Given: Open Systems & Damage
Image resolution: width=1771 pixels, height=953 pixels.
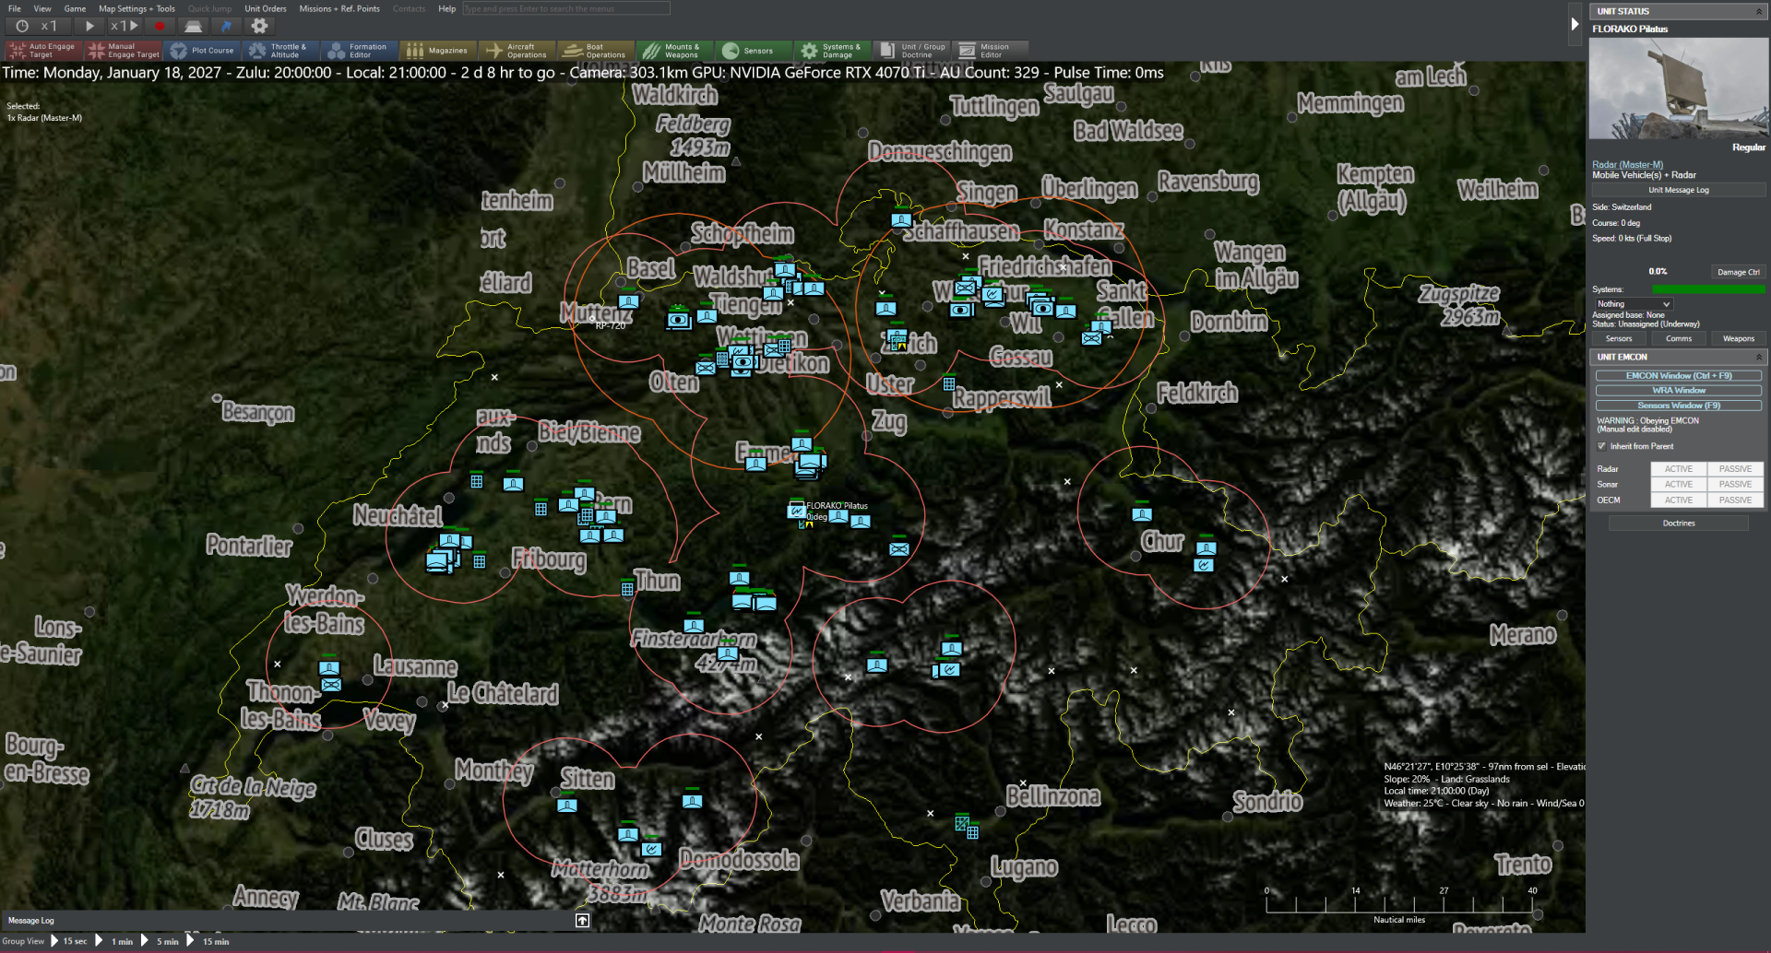Looking at the screenshot, I should point(833,51).
